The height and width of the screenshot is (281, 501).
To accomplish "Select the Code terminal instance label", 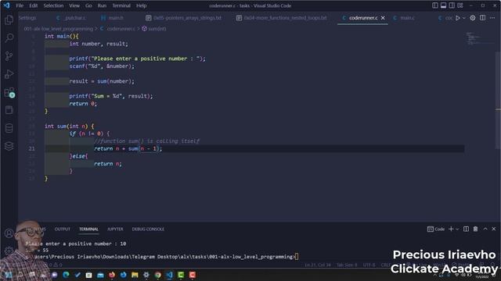I will [x=436, y=229].
